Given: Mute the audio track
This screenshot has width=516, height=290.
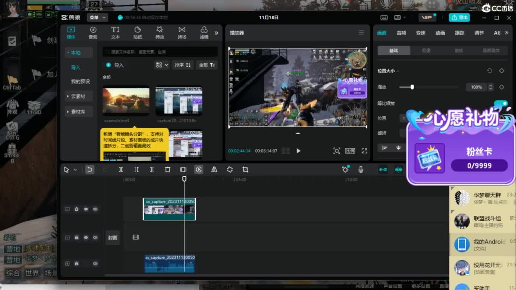Looking at the screenshot, I should [x=95, y=263].
